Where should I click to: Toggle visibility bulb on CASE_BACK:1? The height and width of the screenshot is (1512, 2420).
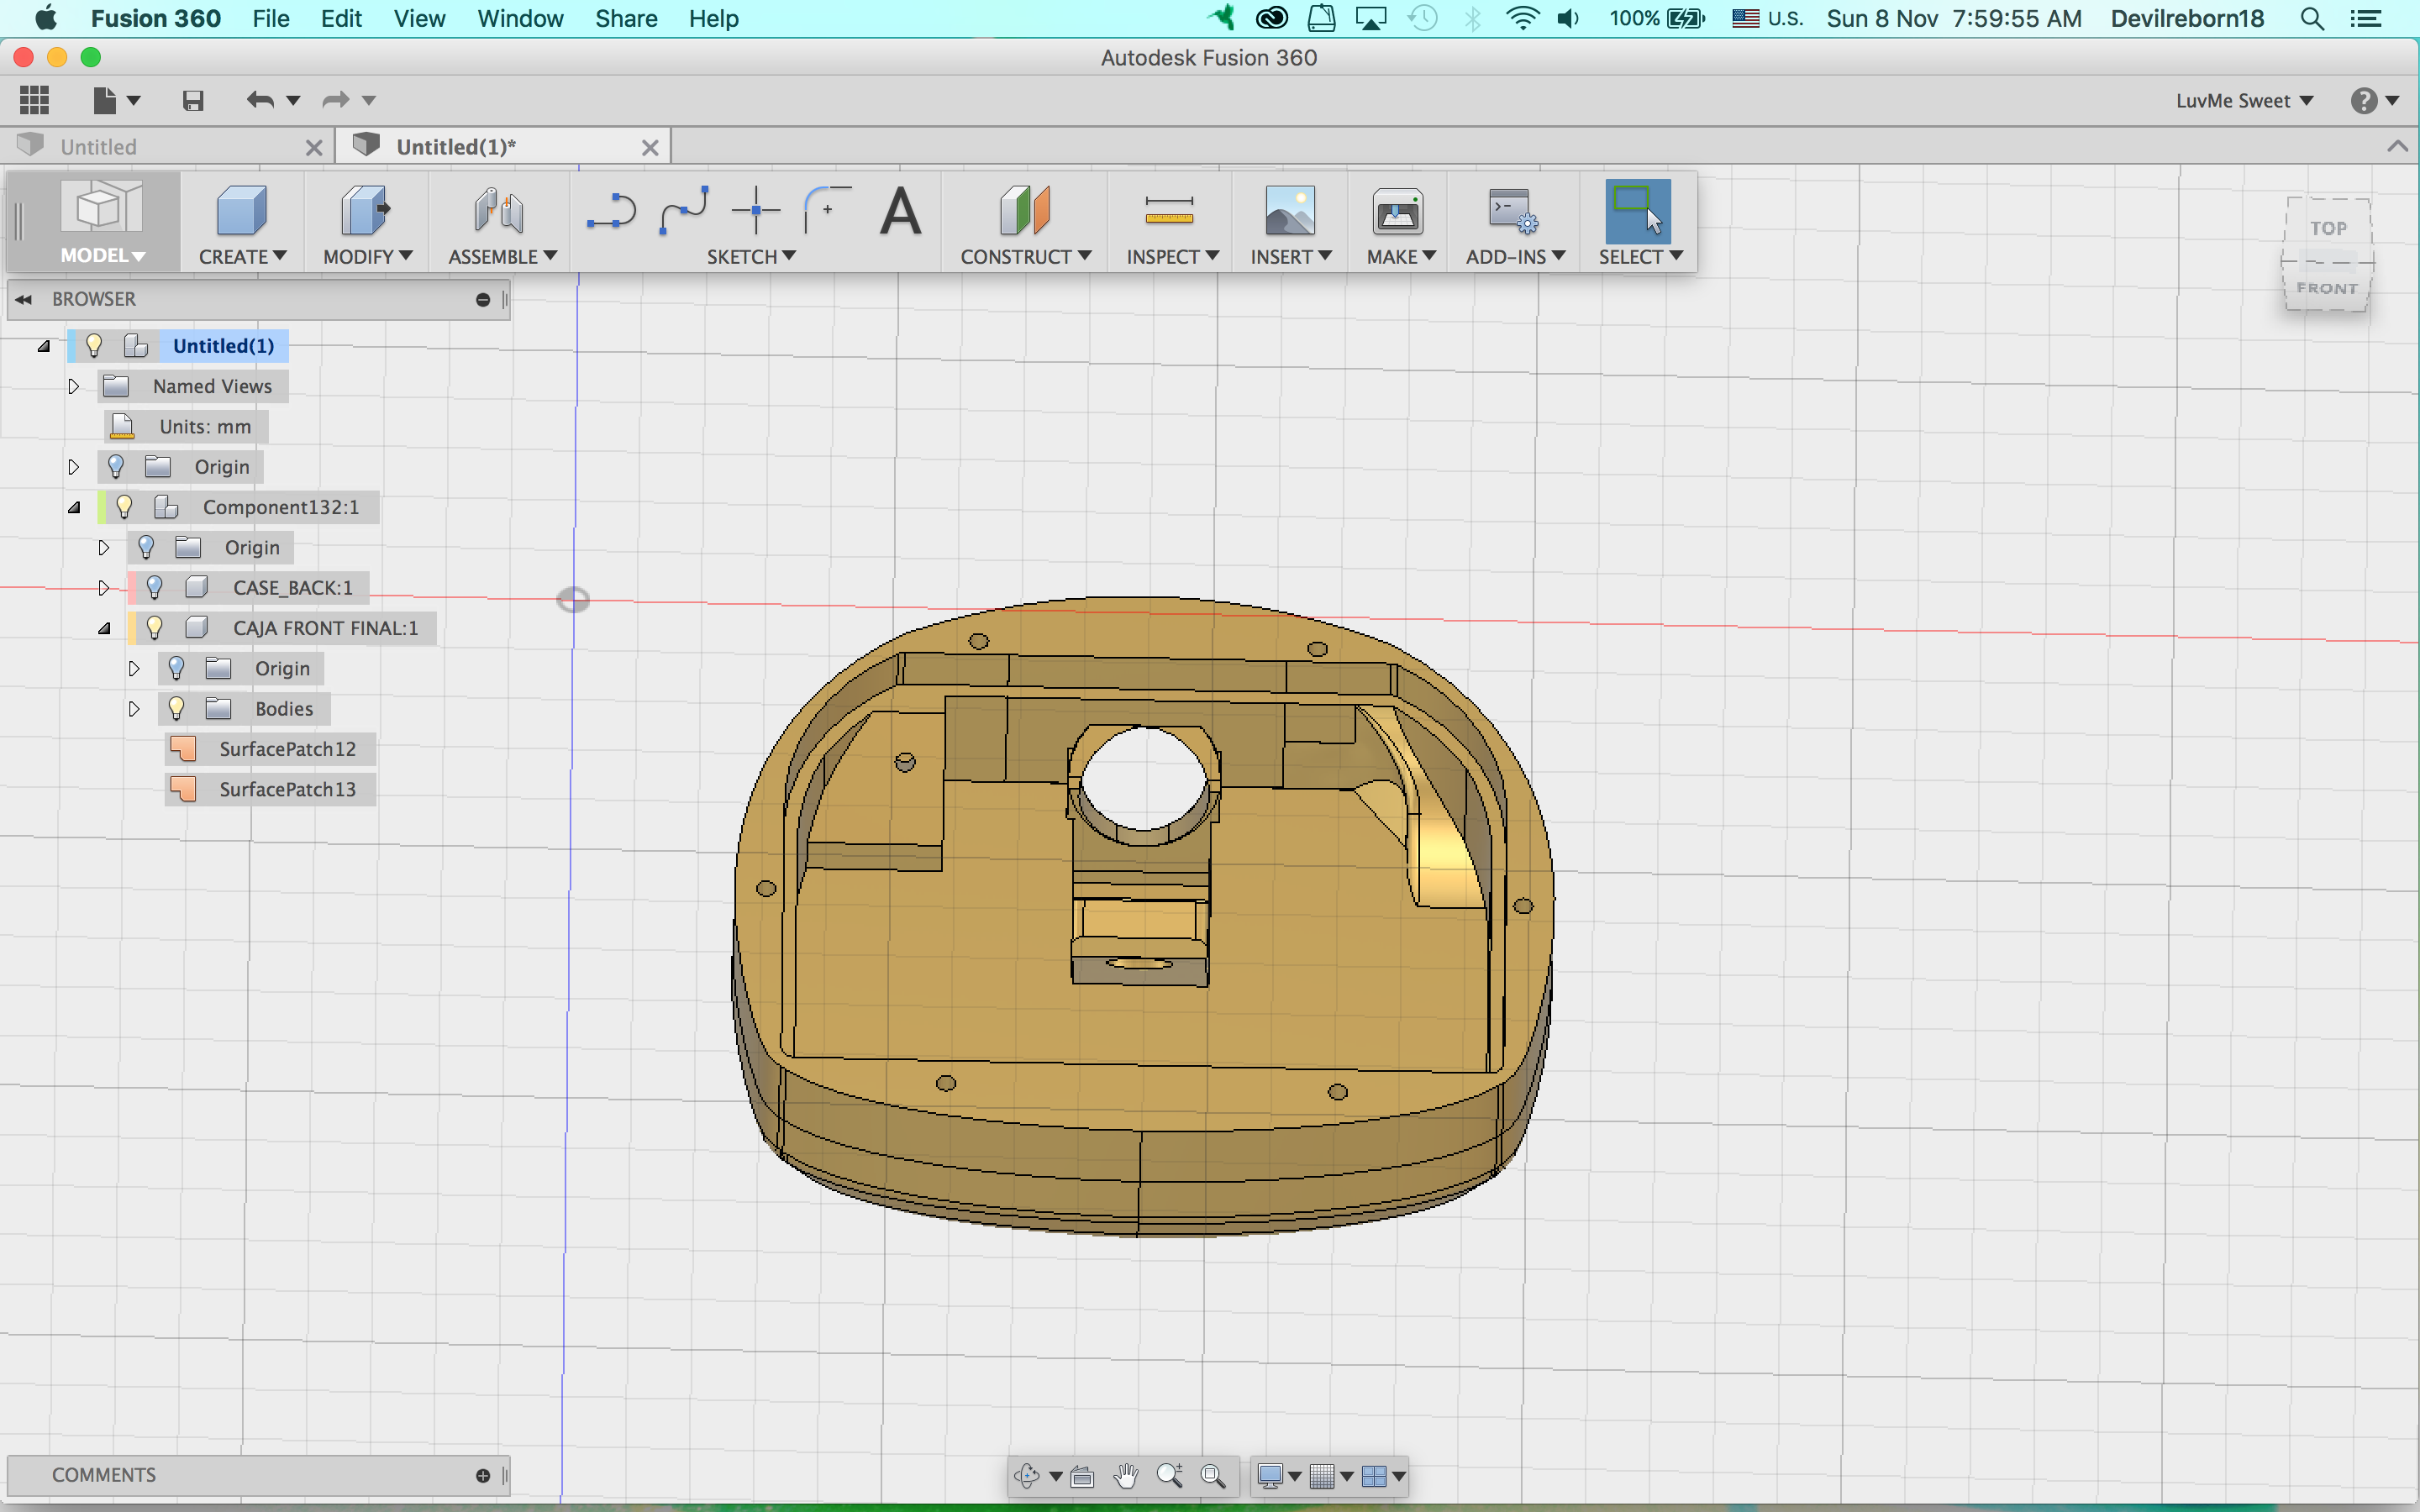point(155,588)
